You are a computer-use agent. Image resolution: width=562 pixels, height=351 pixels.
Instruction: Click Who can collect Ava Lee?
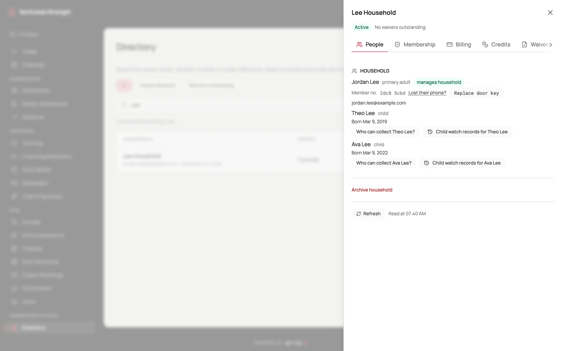coord(383,163)
